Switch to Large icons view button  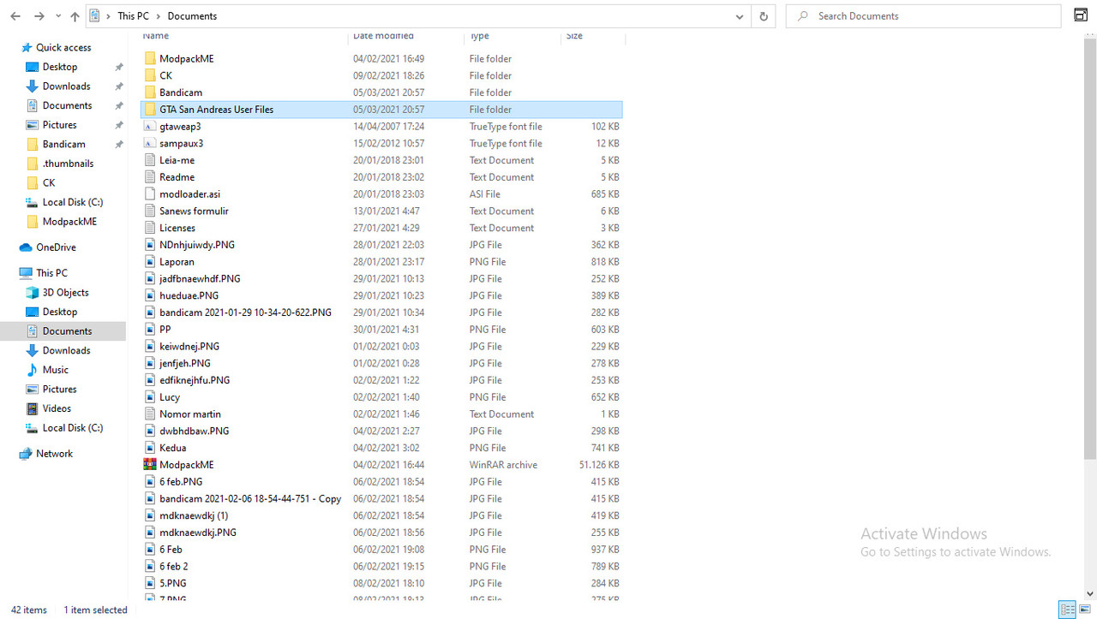[x=1085, y=610]
